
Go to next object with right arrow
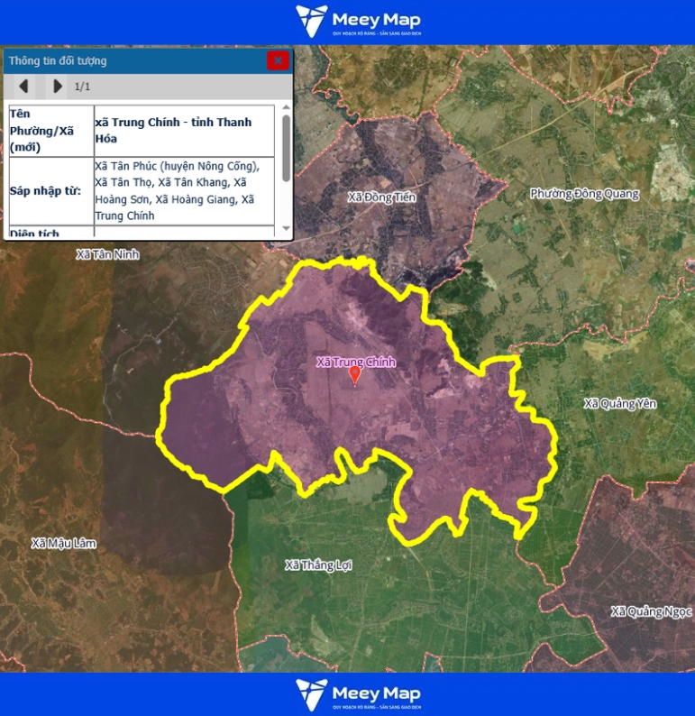57,87
